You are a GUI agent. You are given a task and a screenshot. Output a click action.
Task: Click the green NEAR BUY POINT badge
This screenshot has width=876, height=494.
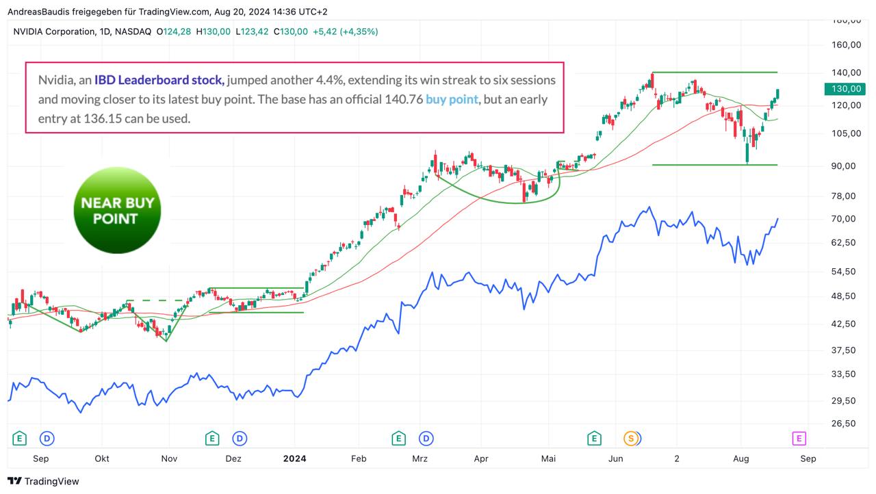[117, 211]
